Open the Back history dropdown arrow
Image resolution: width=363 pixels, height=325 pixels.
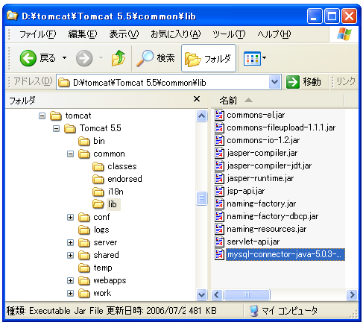[64, 58]
